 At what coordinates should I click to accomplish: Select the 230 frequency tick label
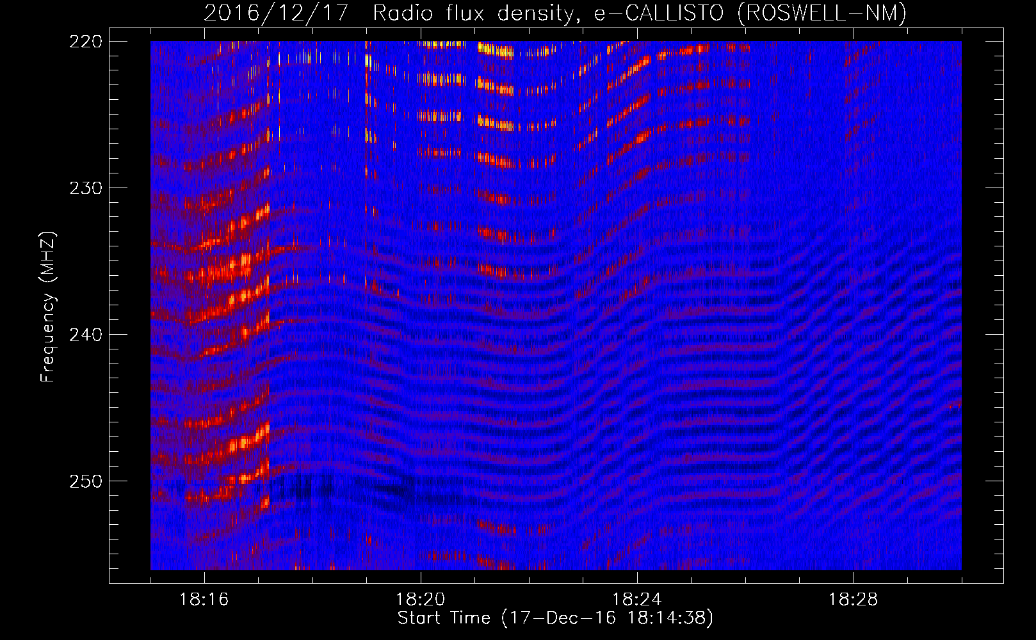click(85, 188)
